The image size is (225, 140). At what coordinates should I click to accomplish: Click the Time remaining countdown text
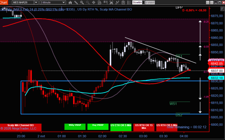click(x=186, y=127)
